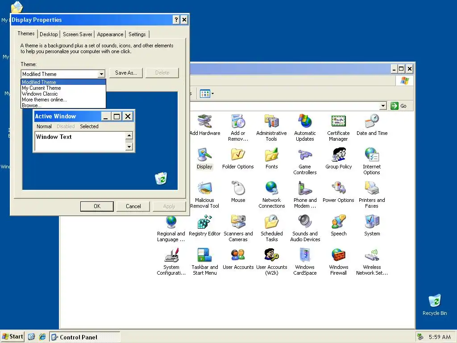
Task: Choose More themes online option
Action: tap(63, 100)
